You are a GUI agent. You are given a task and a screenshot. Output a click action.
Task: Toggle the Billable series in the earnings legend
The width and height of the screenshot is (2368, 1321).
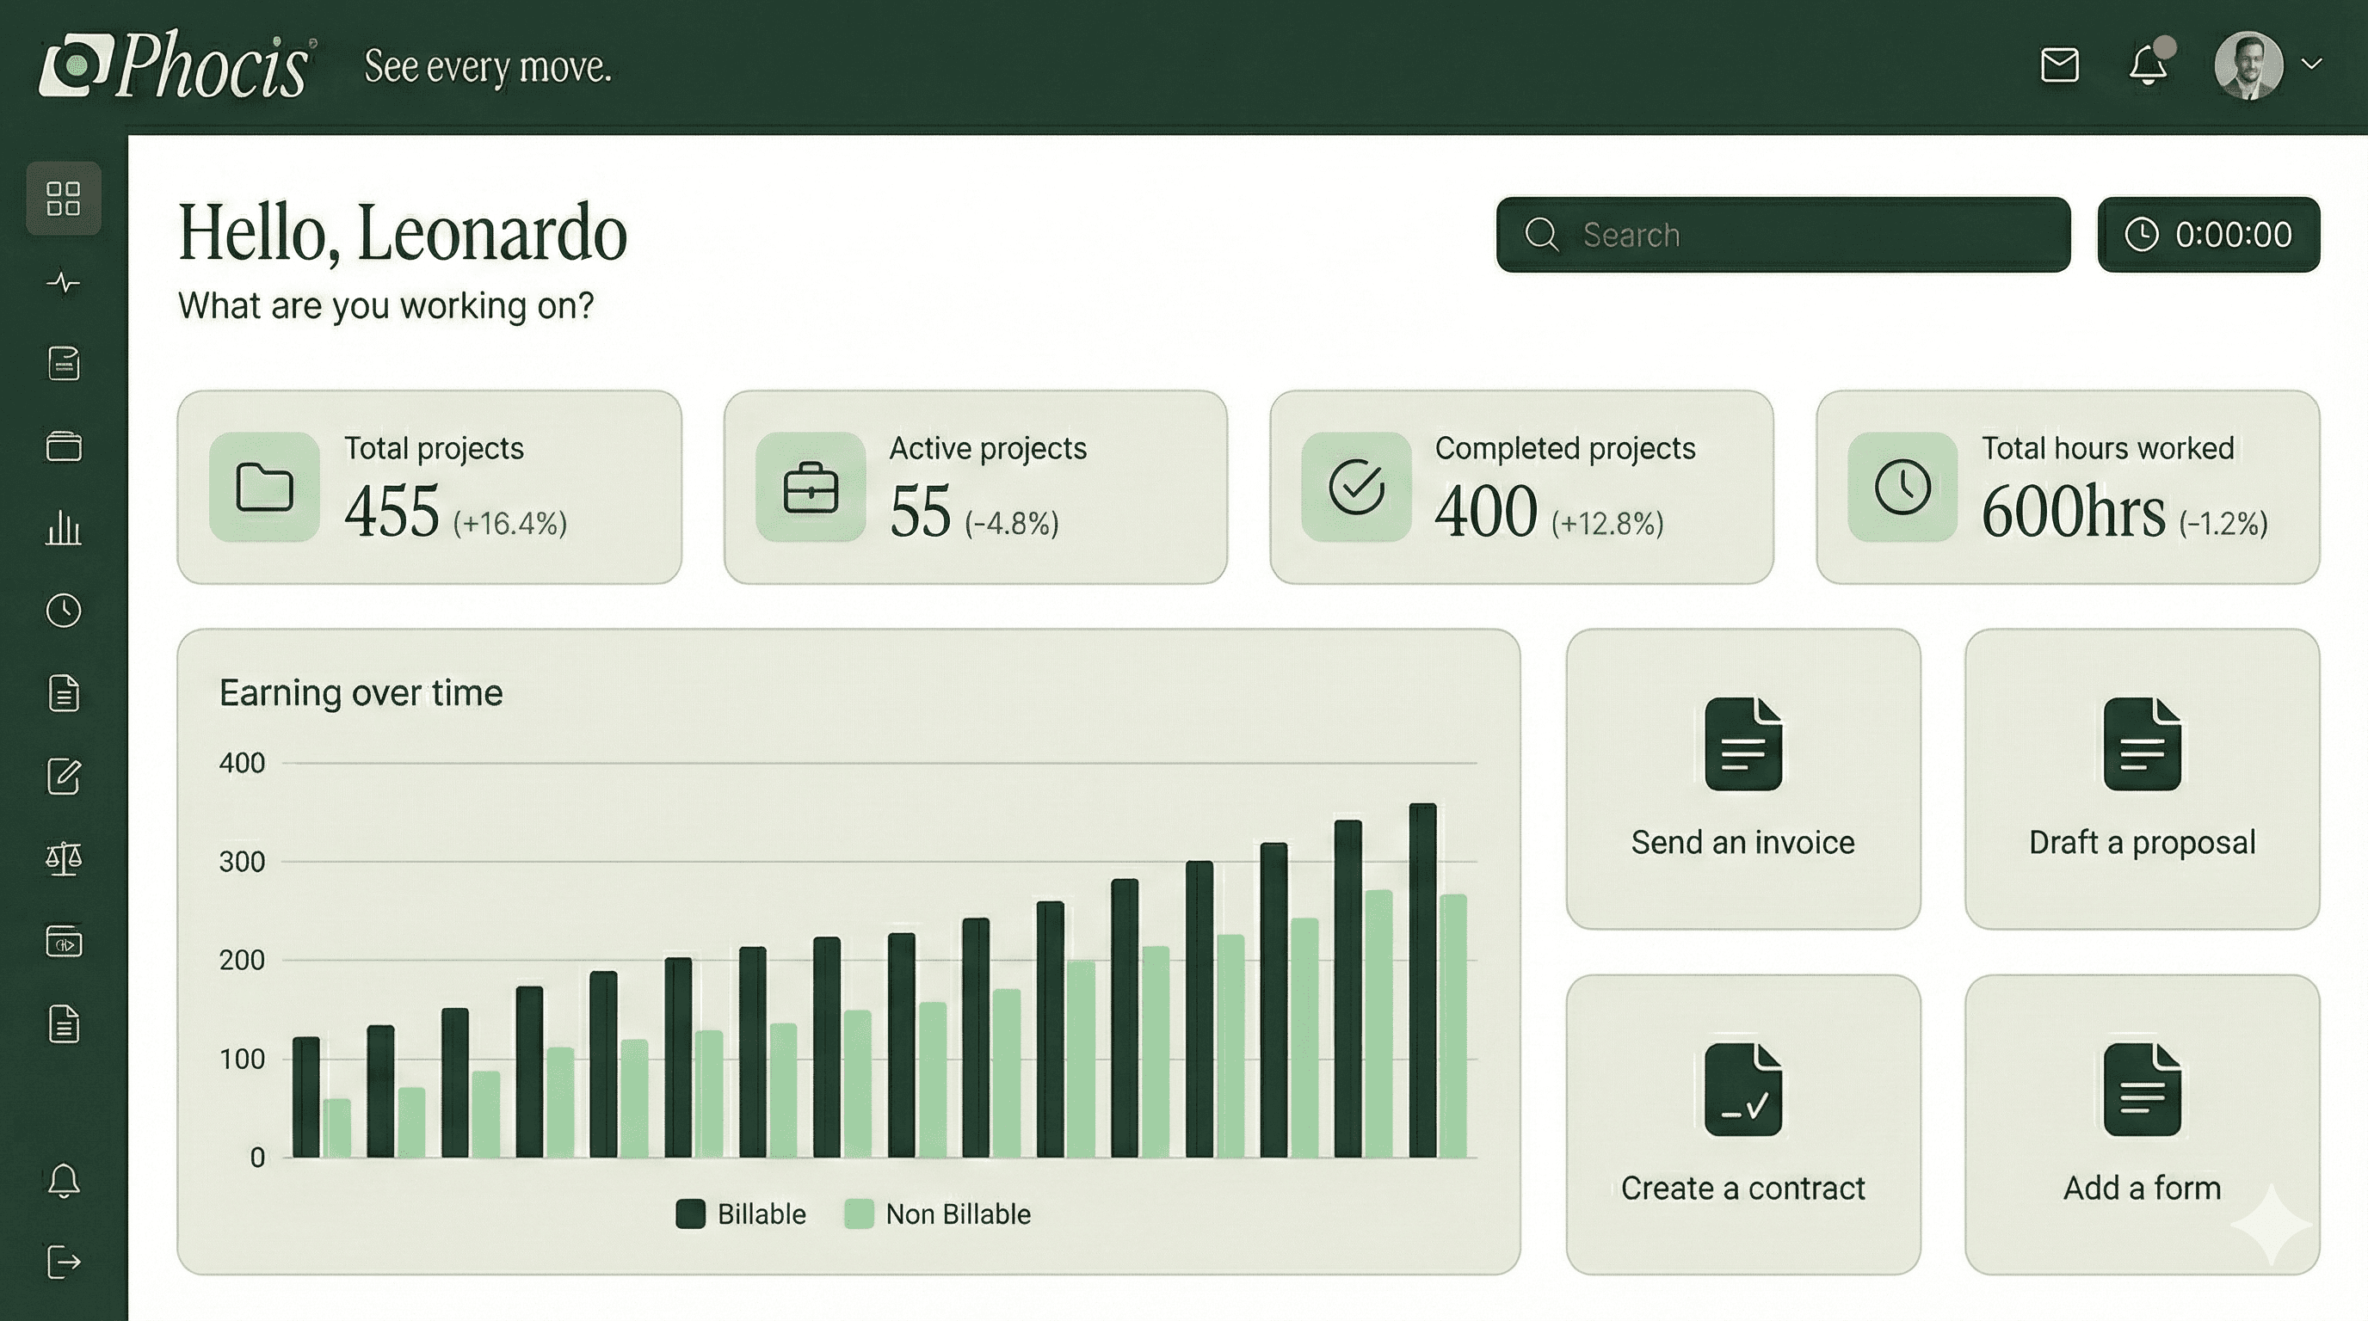[x=741, y=1213]
